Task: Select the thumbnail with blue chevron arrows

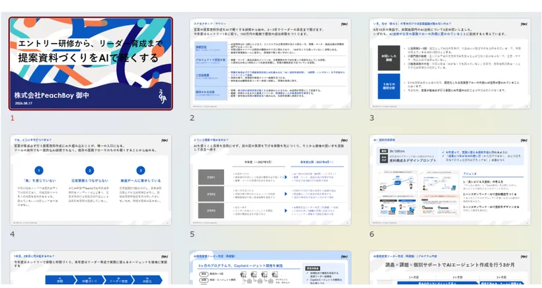Action: pos(91,268)
